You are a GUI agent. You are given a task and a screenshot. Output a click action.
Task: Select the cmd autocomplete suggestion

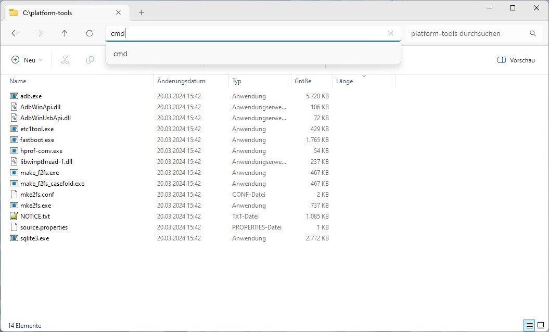121,54
